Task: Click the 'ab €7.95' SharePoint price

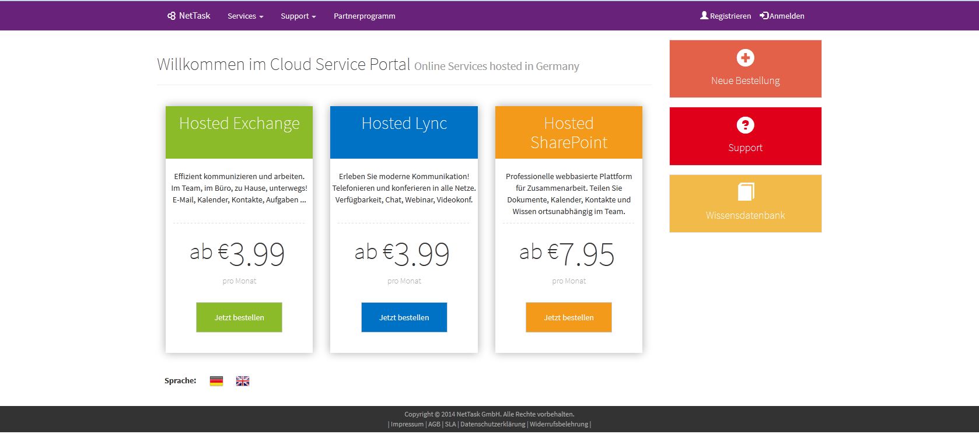Action: point(567,254)
